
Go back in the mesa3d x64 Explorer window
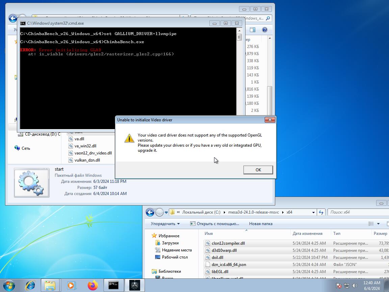[x=150, y=212]
